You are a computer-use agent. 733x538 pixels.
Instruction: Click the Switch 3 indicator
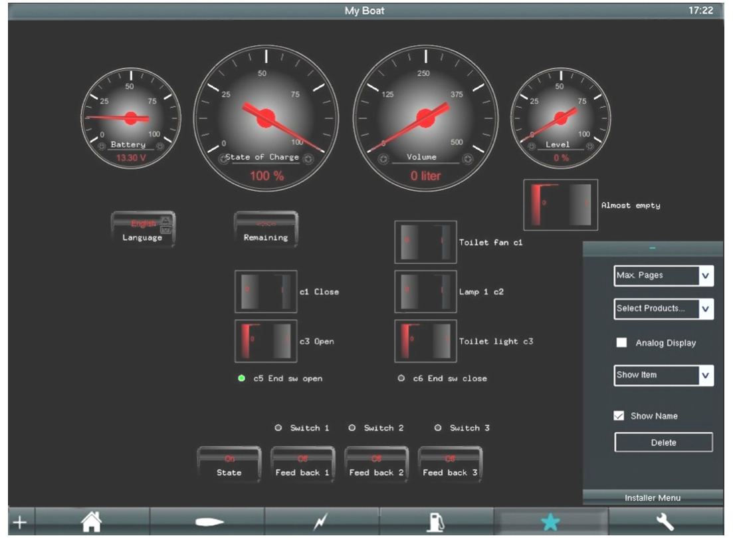point(437,428)
